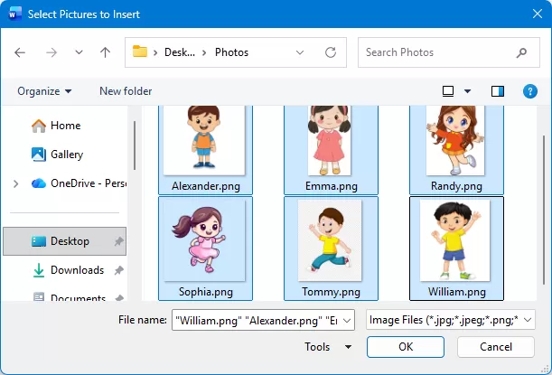Click the Alexander.png file name label

coord(206,186)
